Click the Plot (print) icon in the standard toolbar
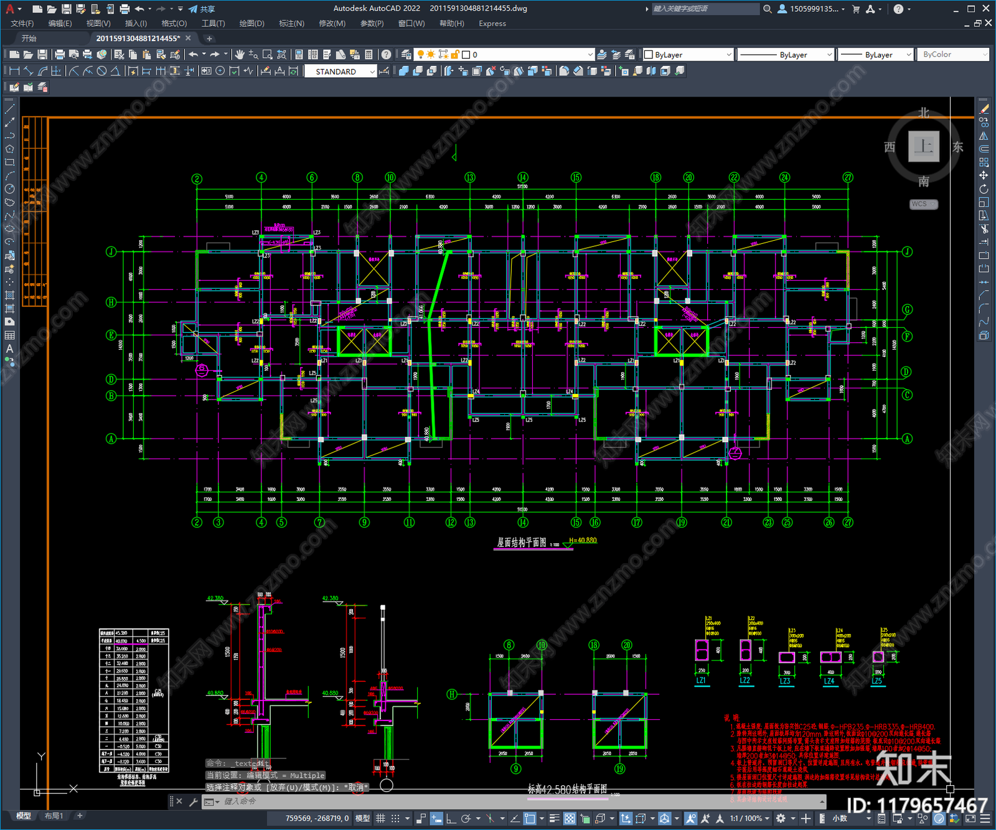996x830 pixels. point(60,55)
